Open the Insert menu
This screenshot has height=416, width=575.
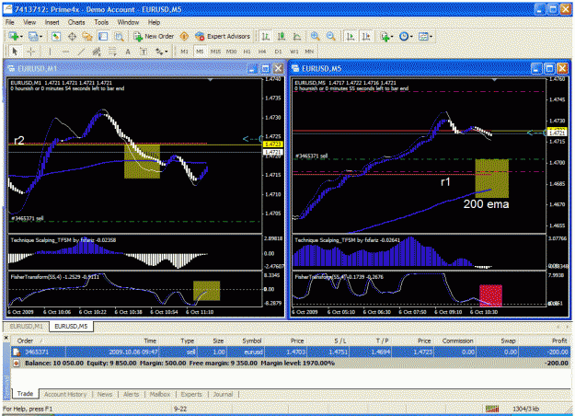pos(52,22)
